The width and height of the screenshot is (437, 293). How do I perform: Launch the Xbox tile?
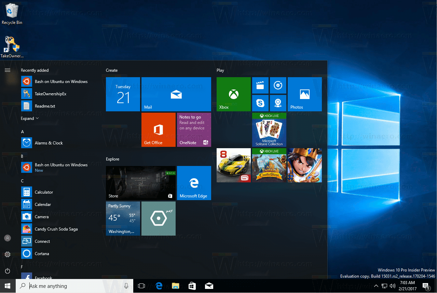coord(233,94)
